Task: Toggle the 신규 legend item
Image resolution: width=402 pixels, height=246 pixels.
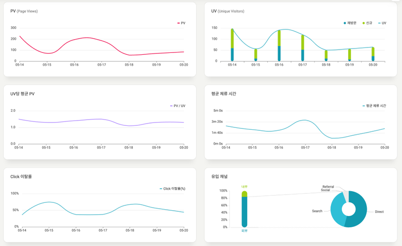Action: coord(367,23)
